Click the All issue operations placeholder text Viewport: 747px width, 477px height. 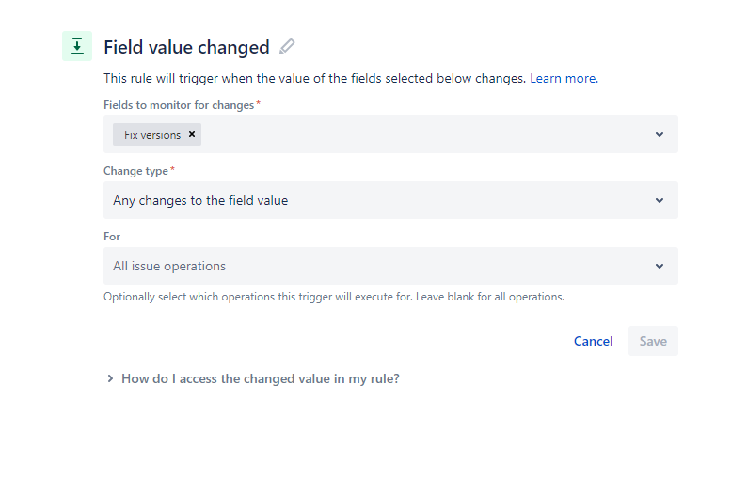[169, 266]
